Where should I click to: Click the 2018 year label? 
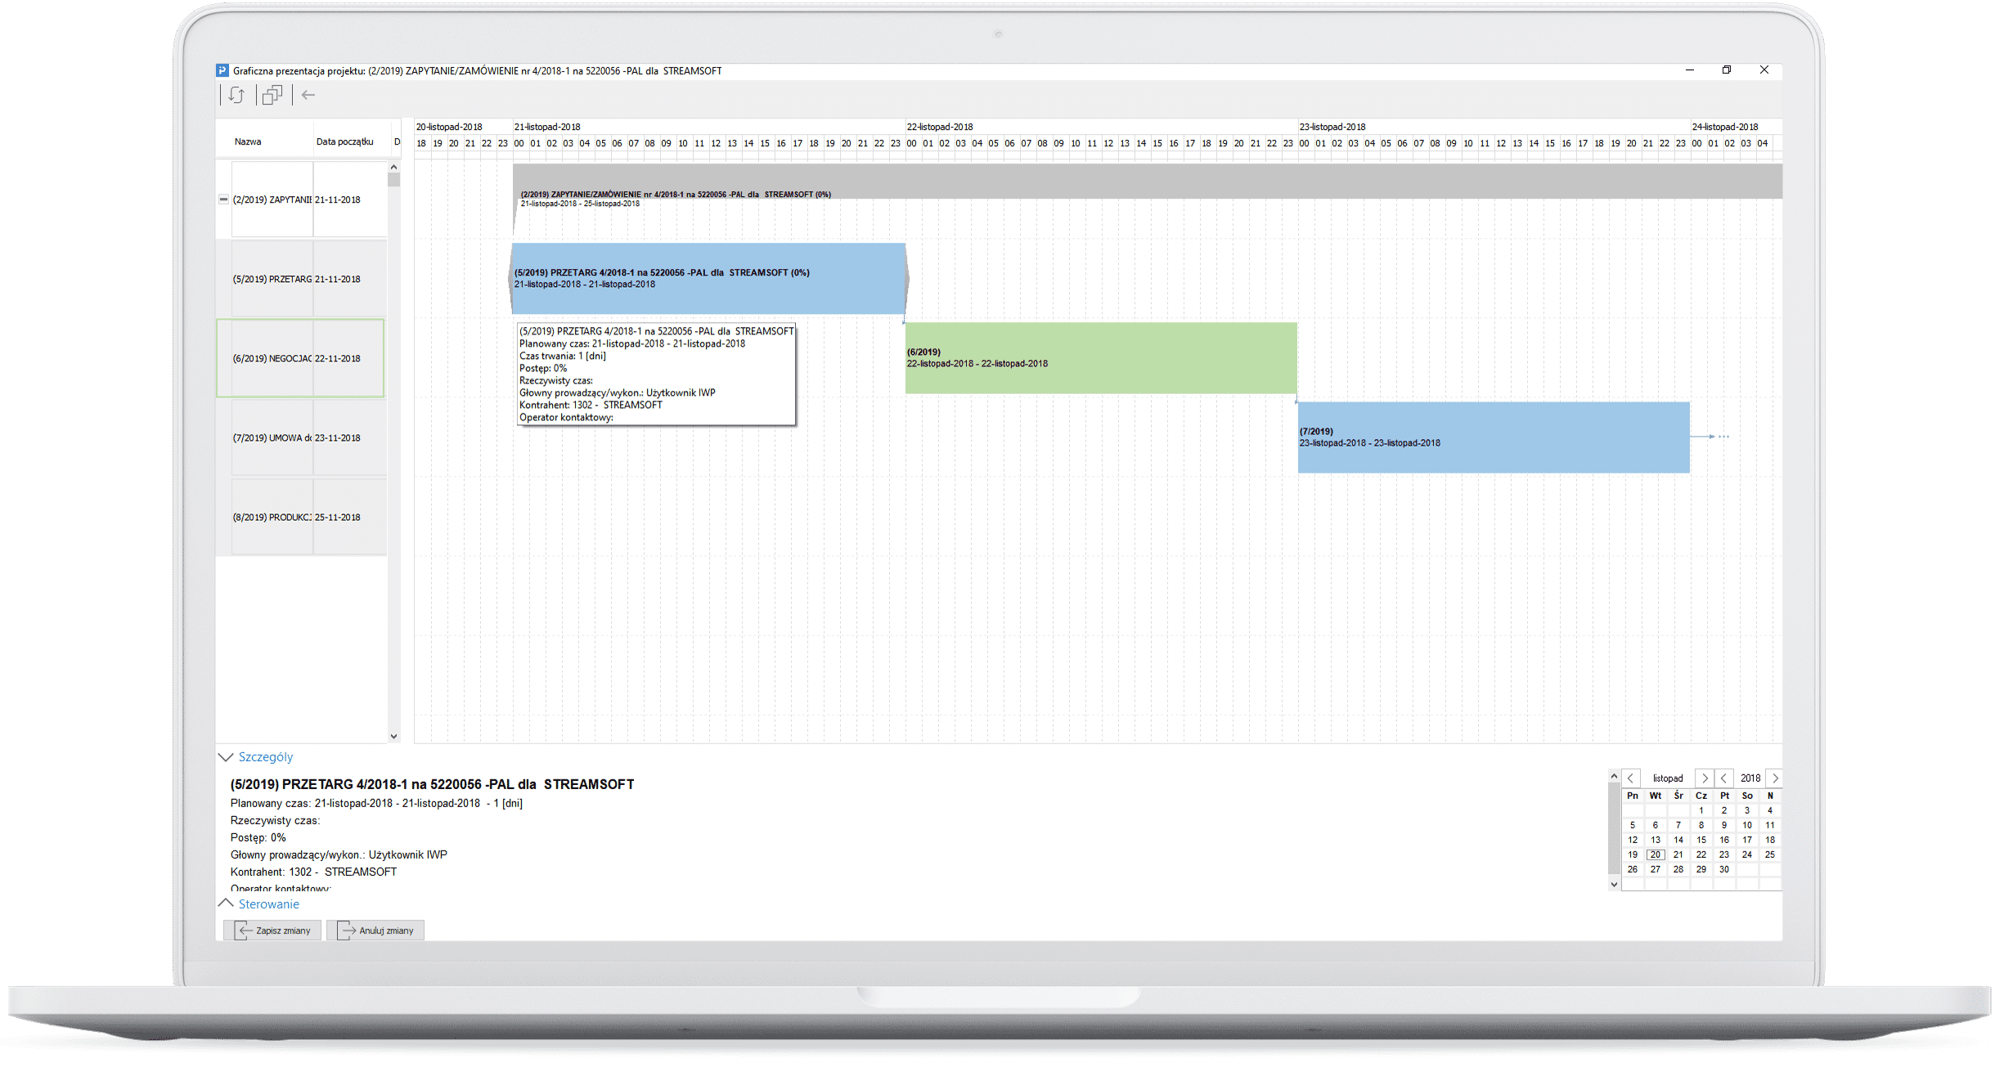coord(1750,778)
